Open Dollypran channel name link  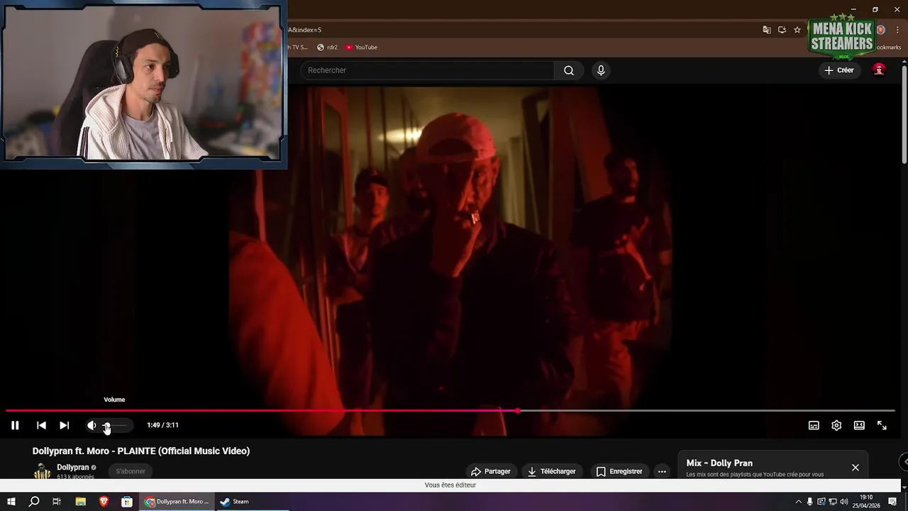[73, 467]
